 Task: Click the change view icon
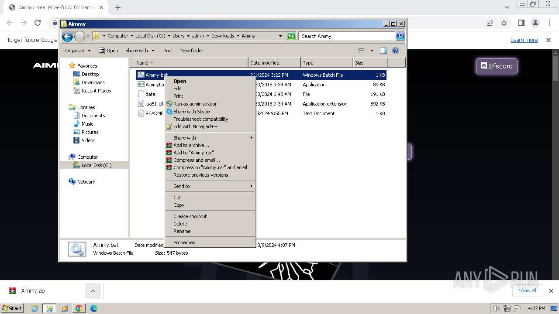coord(361,51)
